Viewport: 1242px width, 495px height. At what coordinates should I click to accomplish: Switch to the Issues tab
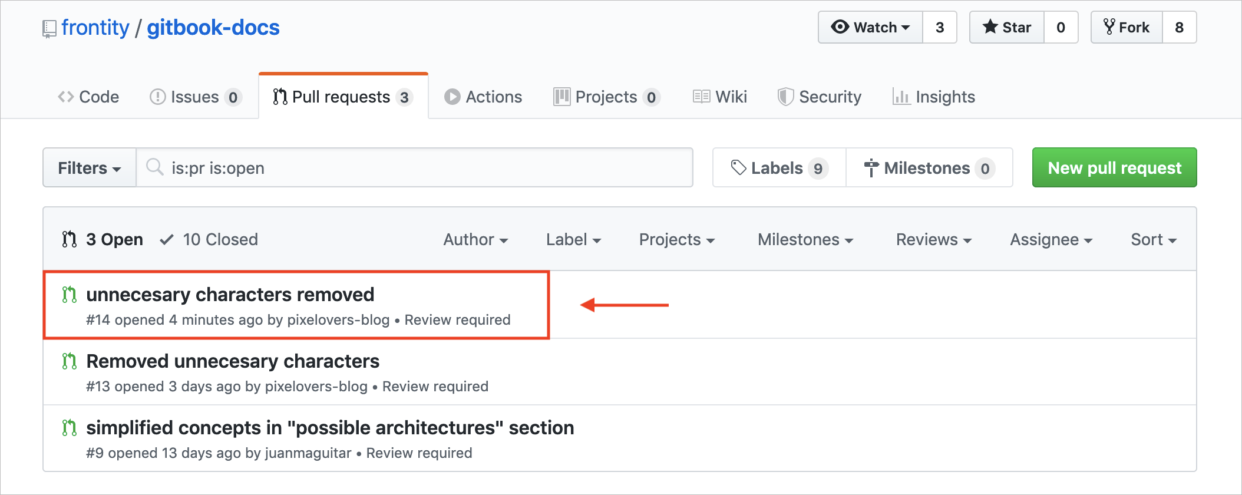[x=196, y=97]
